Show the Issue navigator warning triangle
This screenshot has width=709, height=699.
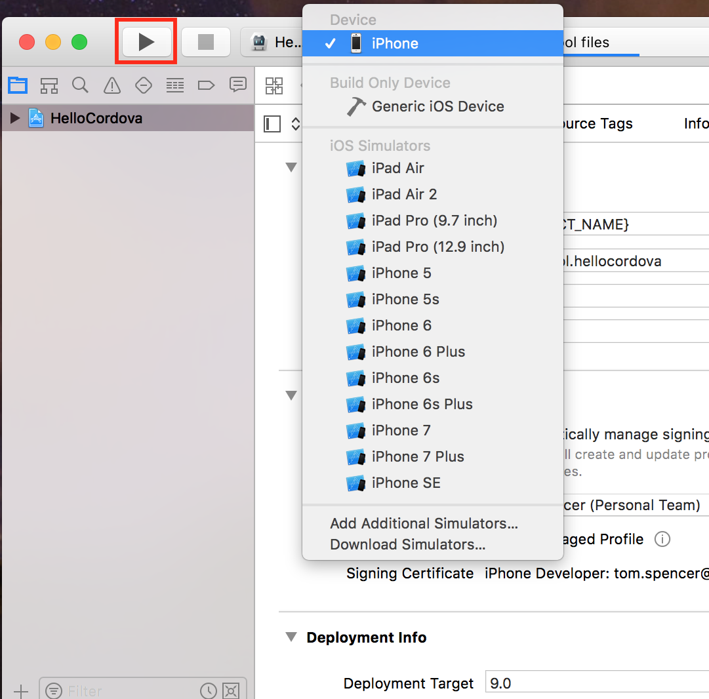[111, 85]
